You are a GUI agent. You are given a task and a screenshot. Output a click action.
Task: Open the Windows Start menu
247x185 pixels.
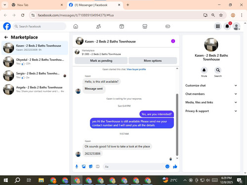[x=6, y=180]
